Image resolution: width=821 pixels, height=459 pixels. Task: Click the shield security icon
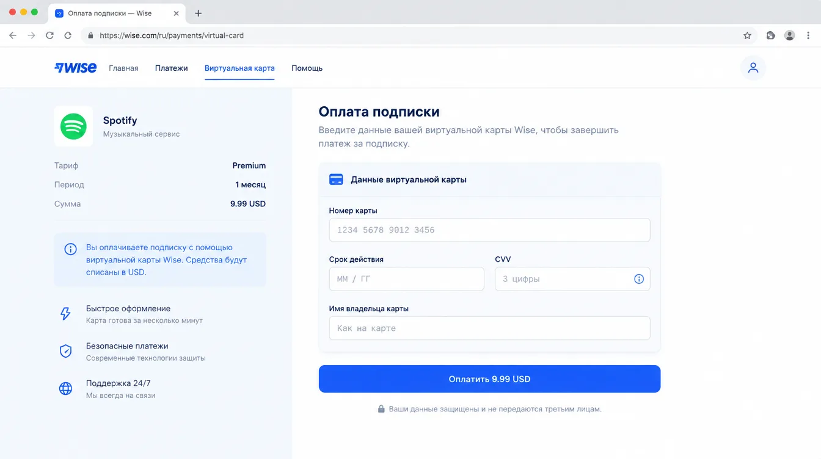tap(65, 351)
